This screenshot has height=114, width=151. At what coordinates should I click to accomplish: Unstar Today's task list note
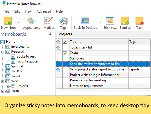point(58,48)
